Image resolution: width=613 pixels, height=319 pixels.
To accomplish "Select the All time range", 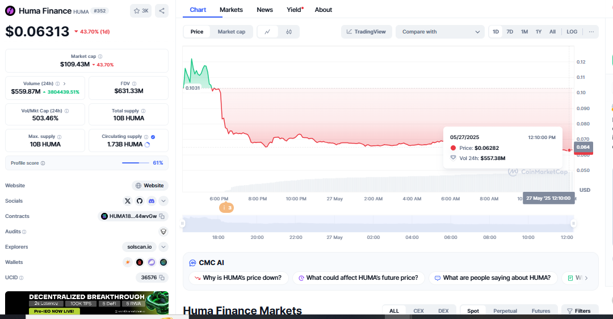I will [552, 32].
